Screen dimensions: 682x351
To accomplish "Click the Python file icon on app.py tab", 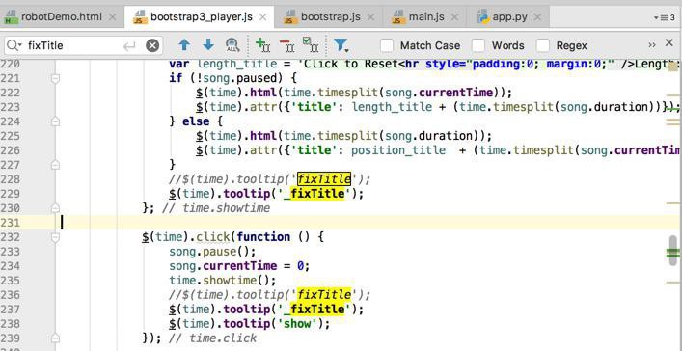I will 482,17.
